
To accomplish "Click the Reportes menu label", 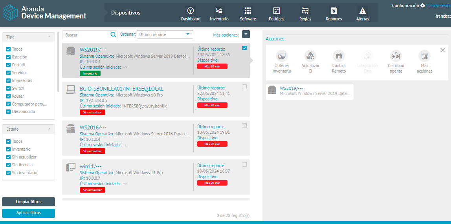I will [x=334, y=19].
